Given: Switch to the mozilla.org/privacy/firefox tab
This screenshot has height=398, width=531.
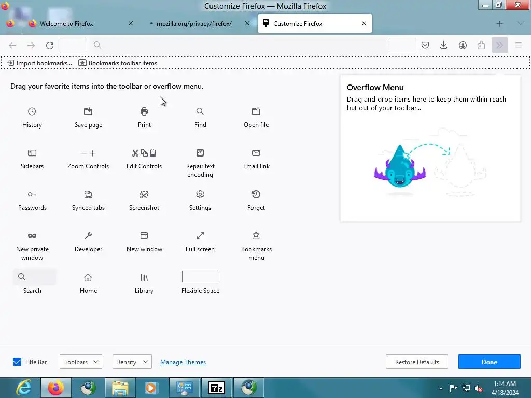Looking at the screenshot, I should tap(199, 23).
